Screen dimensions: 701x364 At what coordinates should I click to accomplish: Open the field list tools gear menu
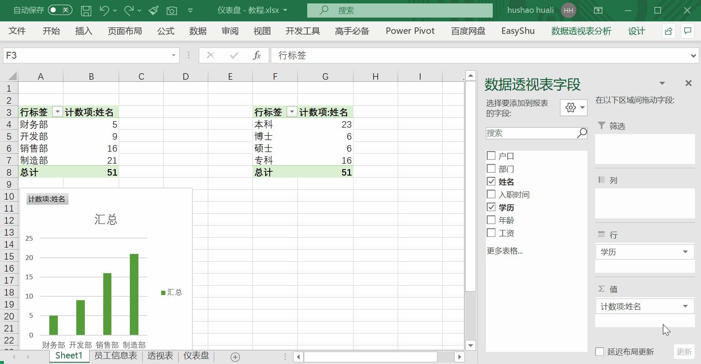click(x=574, y=107)
